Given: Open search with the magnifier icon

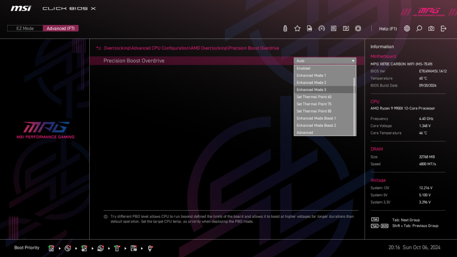Looking at the screenshot, I should click(x=419, y=28).
